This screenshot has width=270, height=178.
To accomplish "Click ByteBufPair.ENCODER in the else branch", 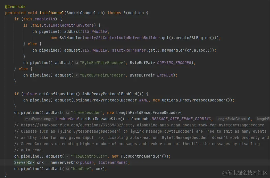I will pos(151,75).
